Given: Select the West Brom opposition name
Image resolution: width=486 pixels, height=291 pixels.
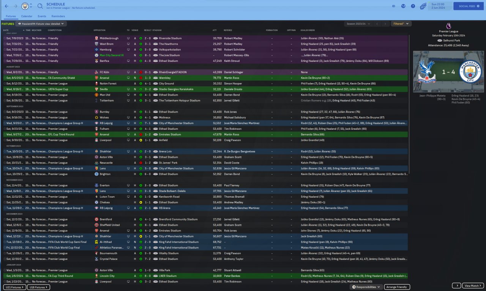Looking at the screenshot, I should tap(106, 44).
